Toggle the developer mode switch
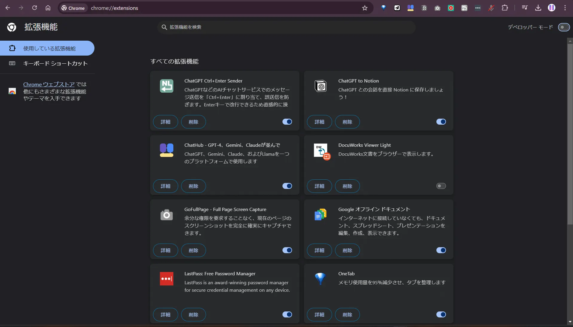 pyautogui.click(x=564, y=27)
